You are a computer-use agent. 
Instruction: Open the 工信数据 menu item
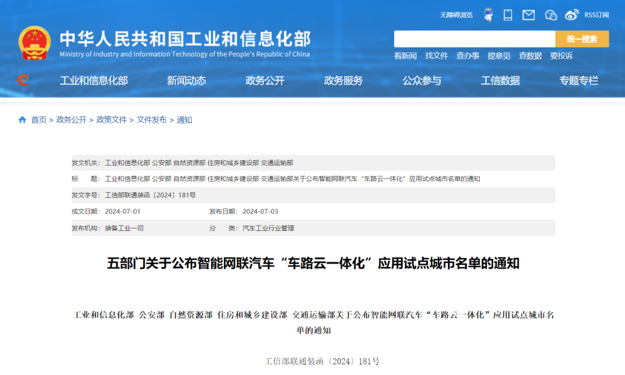[x=500, y=80]
